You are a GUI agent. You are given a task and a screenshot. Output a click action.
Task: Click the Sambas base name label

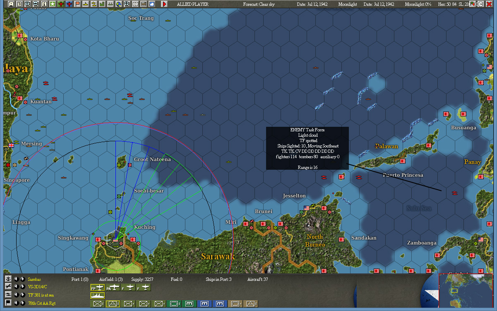point(34,279)
